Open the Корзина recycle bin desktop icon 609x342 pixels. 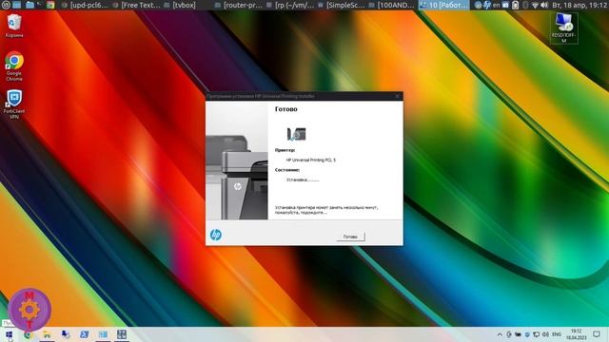pos(14,26)
